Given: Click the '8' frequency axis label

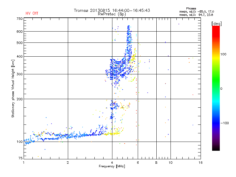Looking at the screenshot, I should [156, 163].
